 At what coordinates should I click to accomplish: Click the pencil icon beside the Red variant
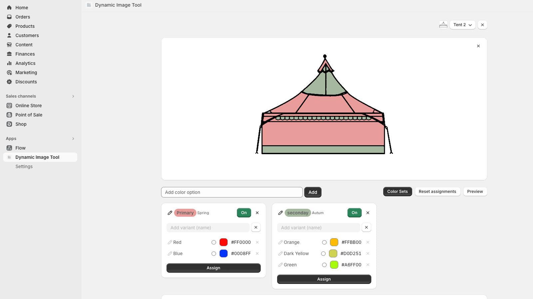(169, 242)
